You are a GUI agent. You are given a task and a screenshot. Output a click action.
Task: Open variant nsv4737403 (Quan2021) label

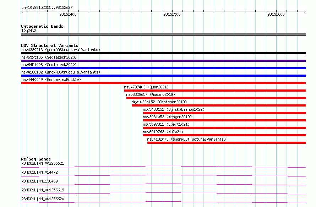point(146,87)
